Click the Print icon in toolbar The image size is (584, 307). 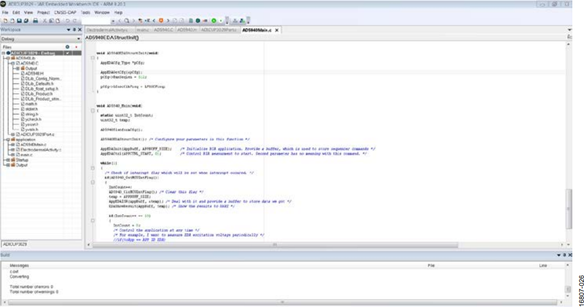coord(36,21)
